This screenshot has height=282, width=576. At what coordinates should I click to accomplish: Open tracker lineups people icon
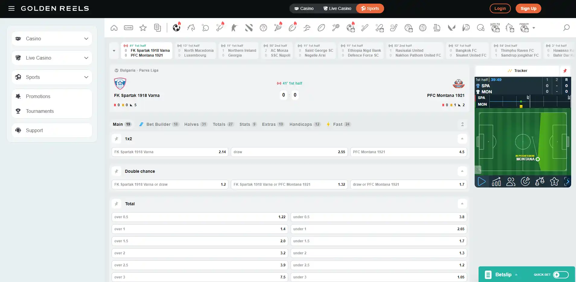point(511,181)
